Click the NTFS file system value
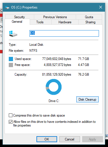 point(33,51)
